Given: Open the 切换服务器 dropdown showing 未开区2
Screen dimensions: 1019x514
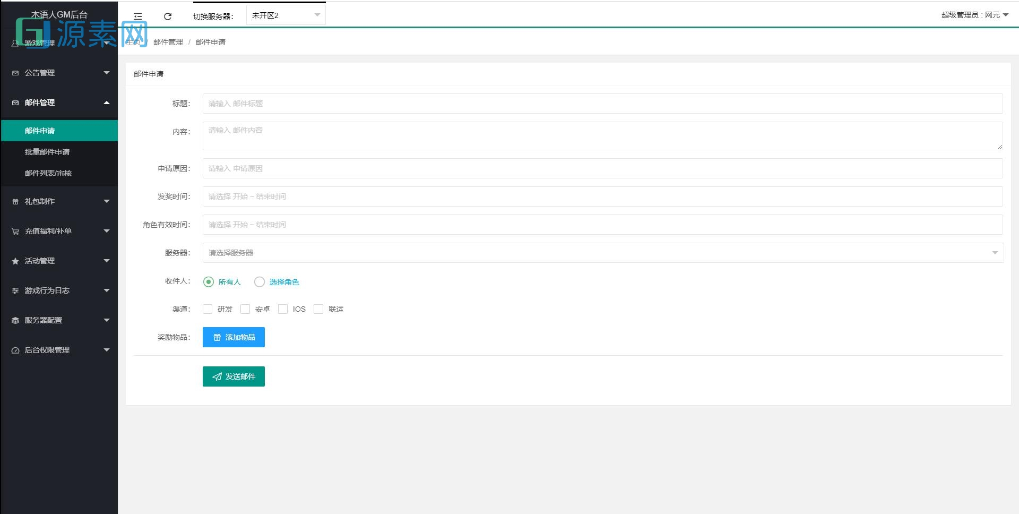Looking at the screenshot, I should coord(286,15).
